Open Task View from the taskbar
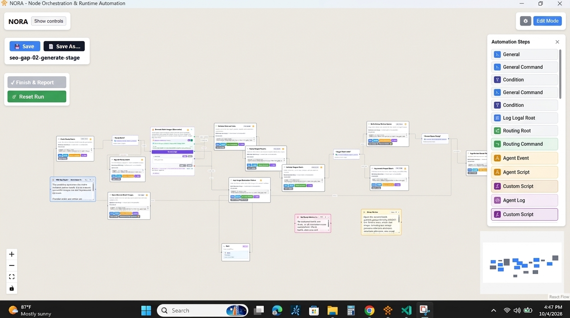Viewport: 570px width, 318px height. pyautogui.click(x=259, y=310)
